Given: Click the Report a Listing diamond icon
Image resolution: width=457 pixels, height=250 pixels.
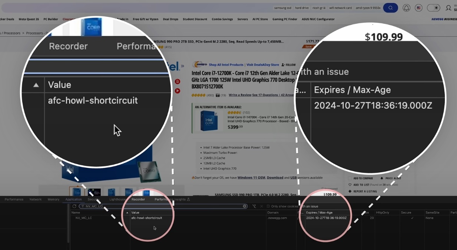Looking at the screenshot, I should [350, 192].
